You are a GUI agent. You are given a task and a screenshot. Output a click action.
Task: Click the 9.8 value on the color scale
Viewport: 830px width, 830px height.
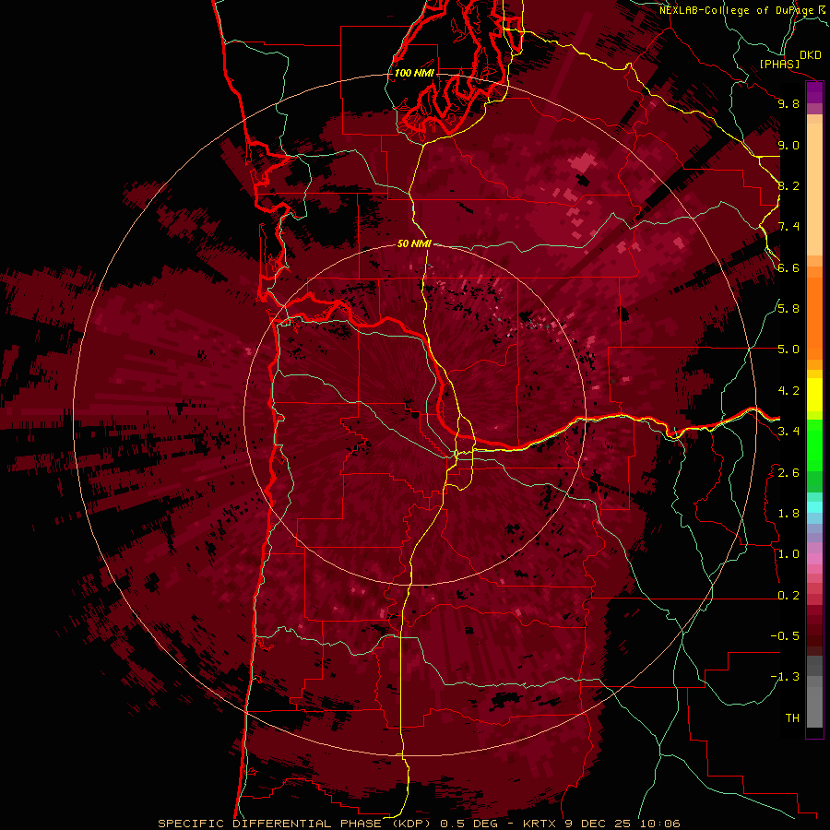[788, 103]
